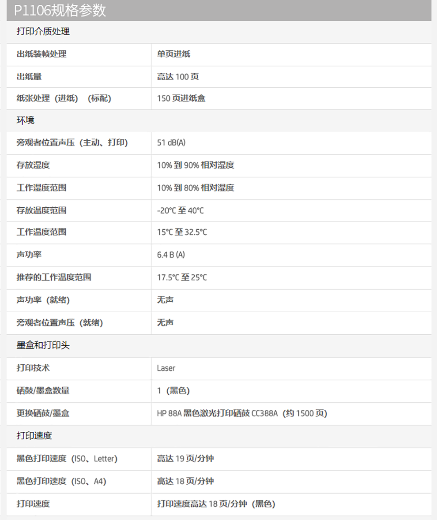The height and width of the screenshot is (520, 437).
Task: Select the -20°C 至 40°C value
Action: click(x=181, y=210)
